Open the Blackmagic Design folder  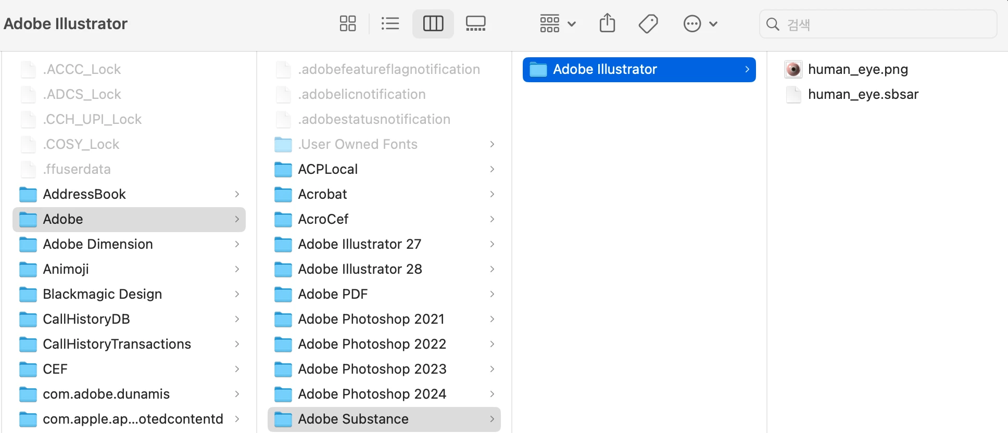[x=129, y=294]
